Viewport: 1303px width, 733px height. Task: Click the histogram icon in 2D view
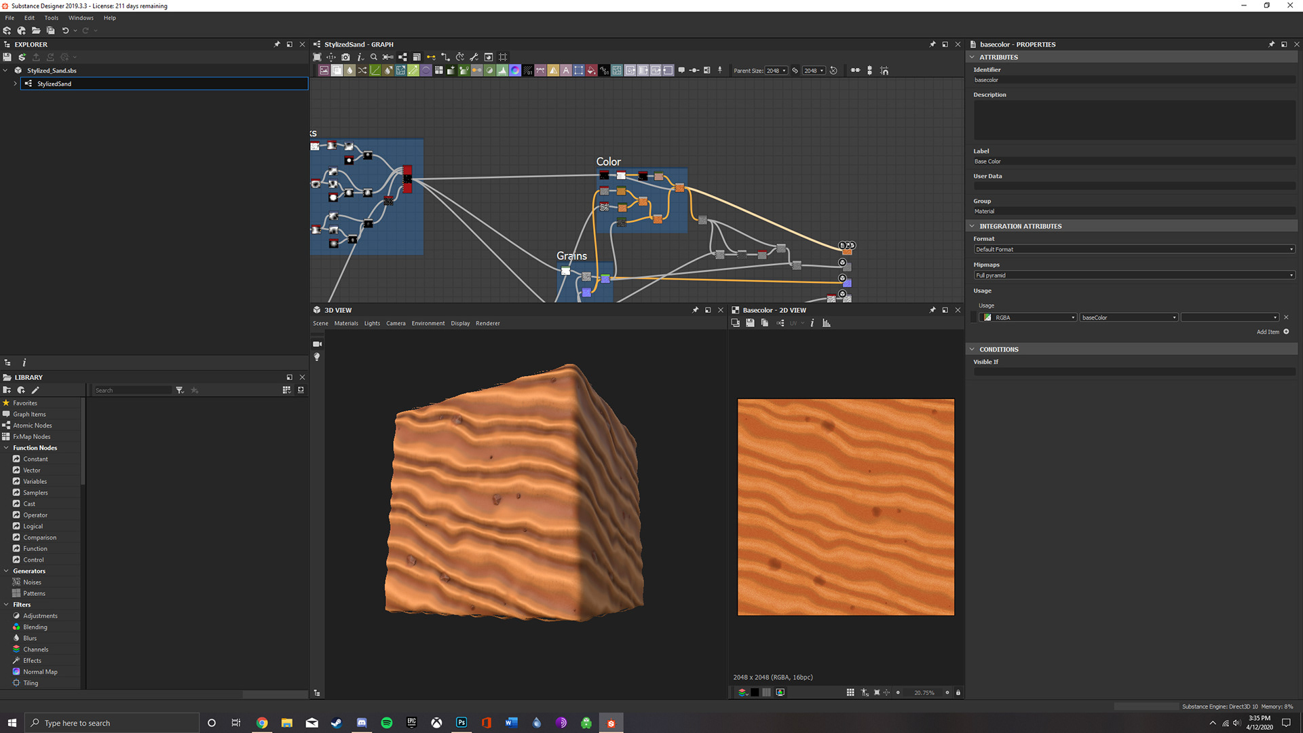827,323
